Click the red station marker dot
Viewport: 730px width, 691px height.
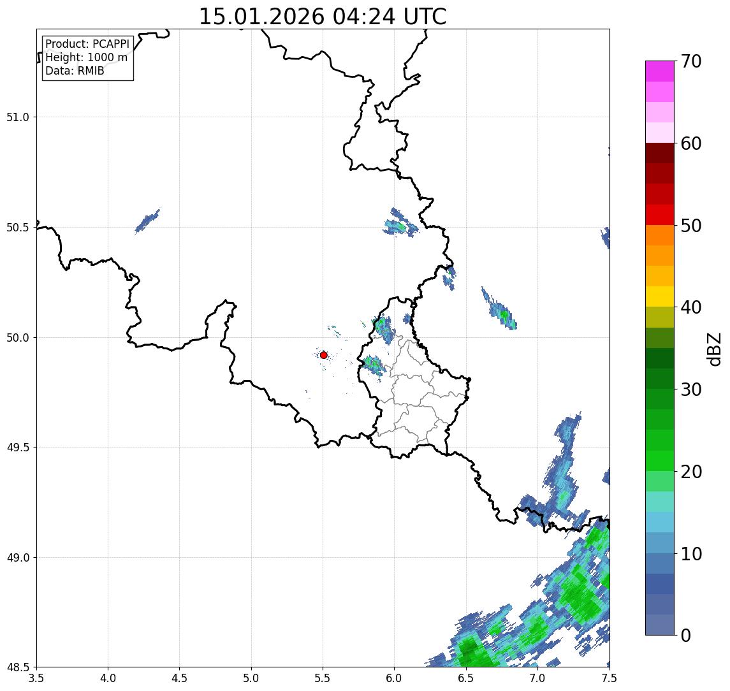pyautogui.click(x=324, y=355)
